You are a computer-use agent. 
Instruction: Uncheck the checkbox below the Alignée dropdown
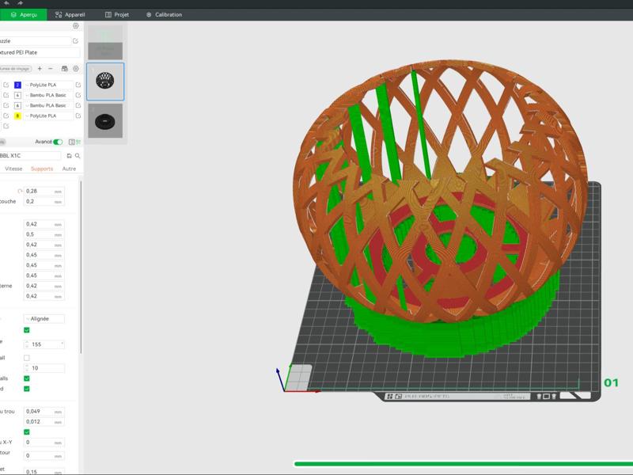coord(27,330)
